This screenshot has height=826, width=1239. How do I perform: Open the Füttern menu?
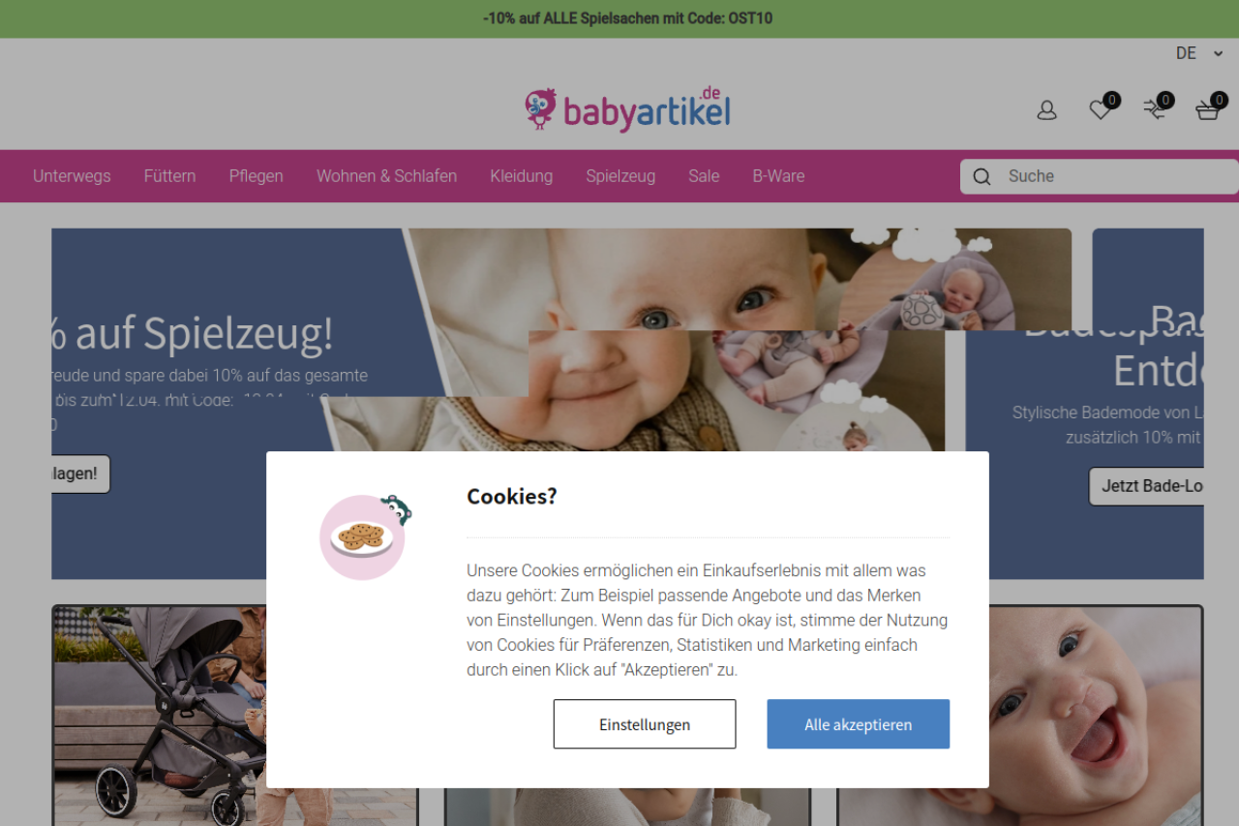tap(169, 176)
